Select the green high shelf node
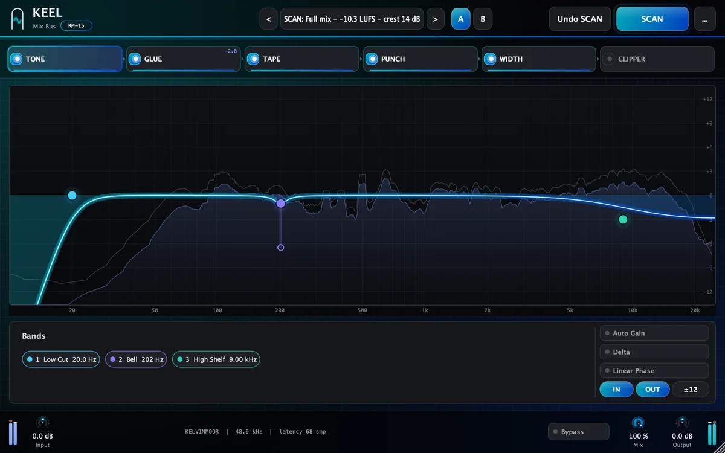The height and width of the screenshot is (453, 725). click(623, 219)
